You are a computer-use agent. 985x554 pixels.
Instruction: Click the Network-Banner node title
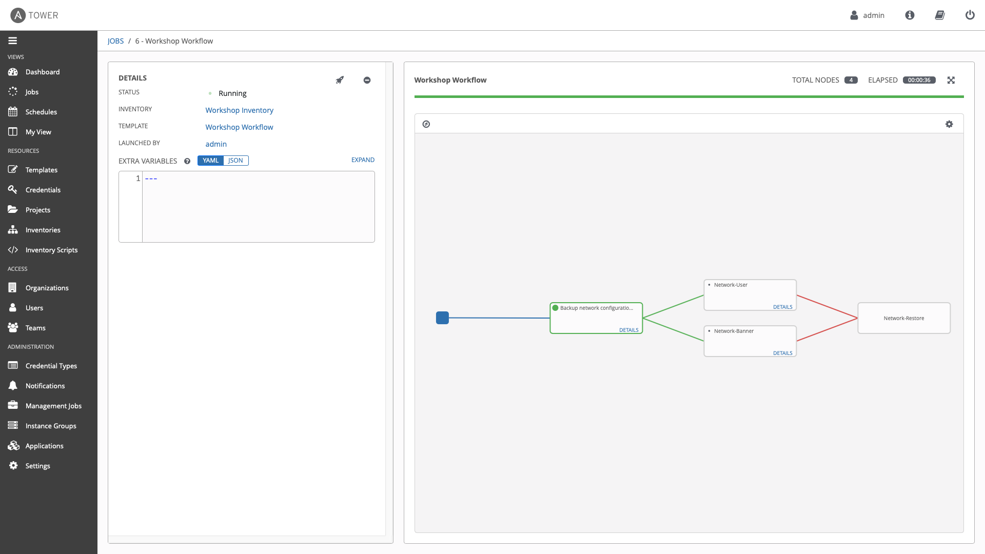pos(734,331)
